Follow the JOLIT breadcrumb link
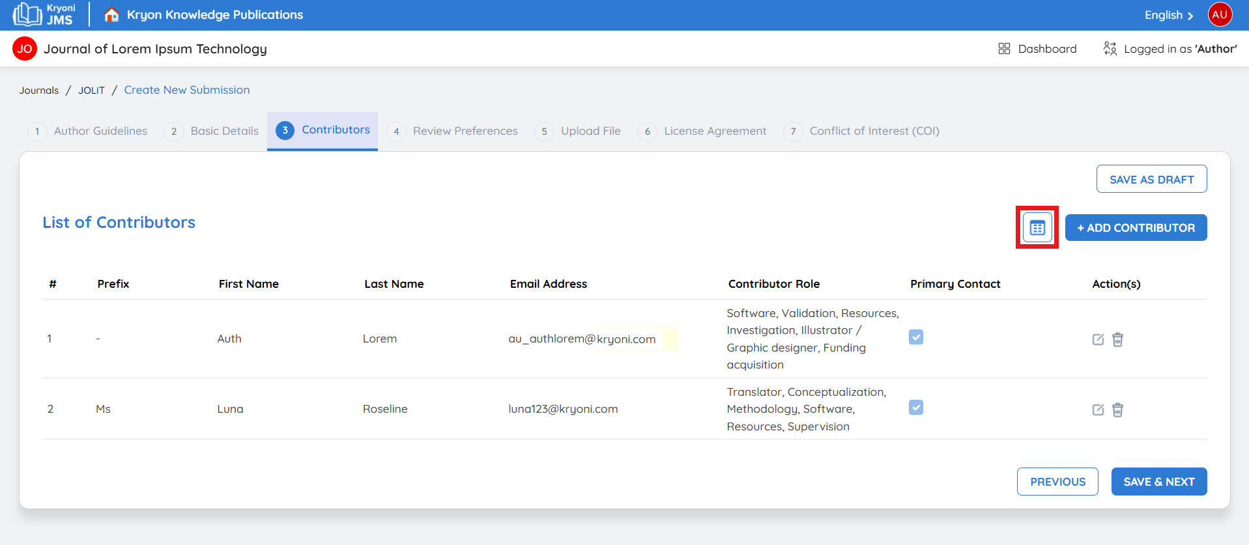The height and width of the screenshot is (545, 1249). (x=91, y=91)
